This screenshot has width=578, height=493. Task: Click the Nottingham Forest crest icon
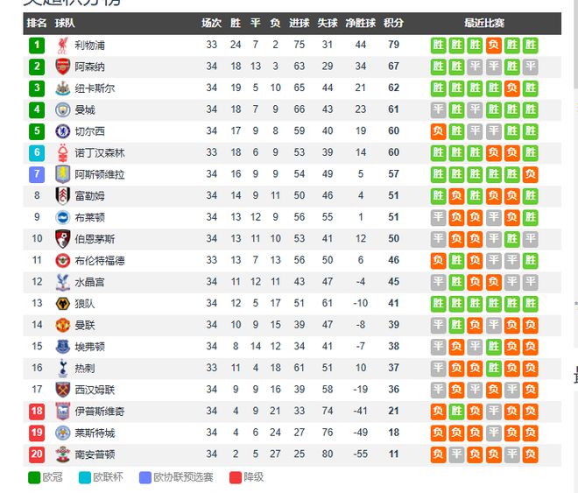[62, 152]
